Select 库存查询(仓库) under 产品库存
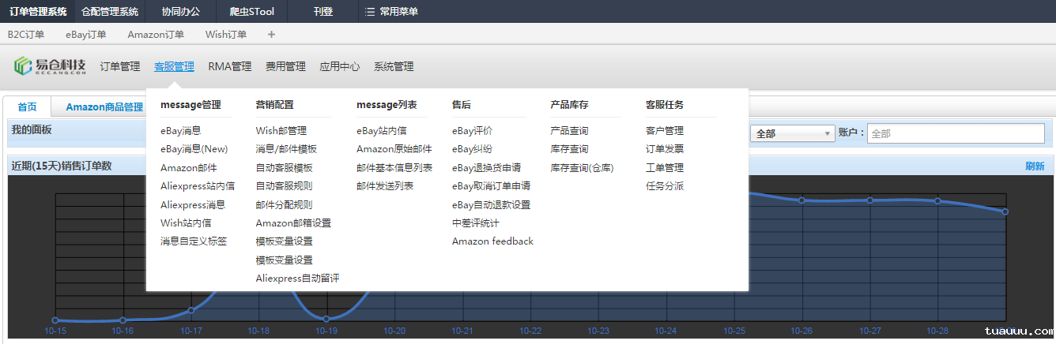This screenshot has width=1056, height=344. [x=582, y=167]
